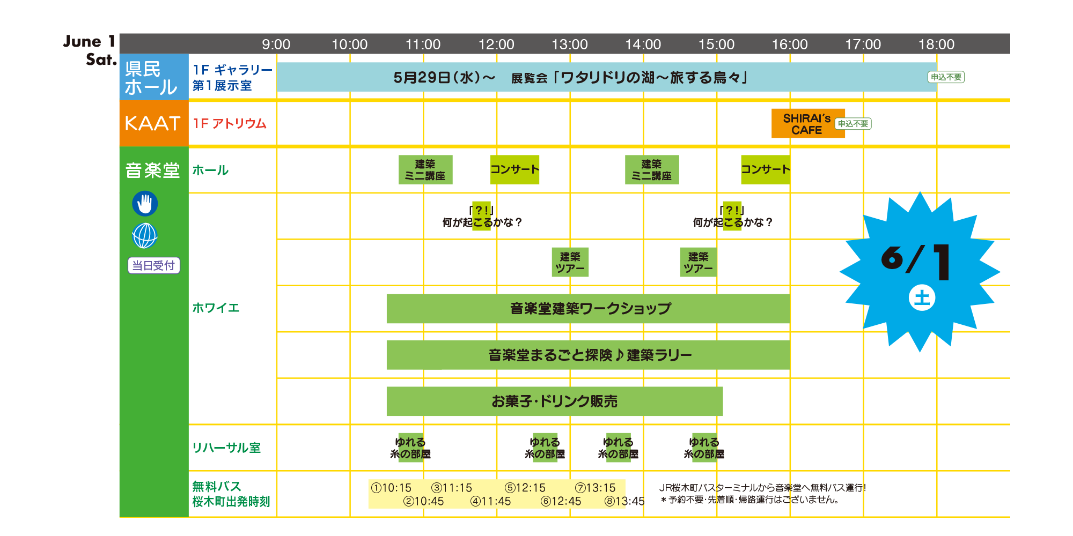1073x536 pixels.
Task: Click the お菓子・ドリンク販売 bar
Action: [554, 401]
